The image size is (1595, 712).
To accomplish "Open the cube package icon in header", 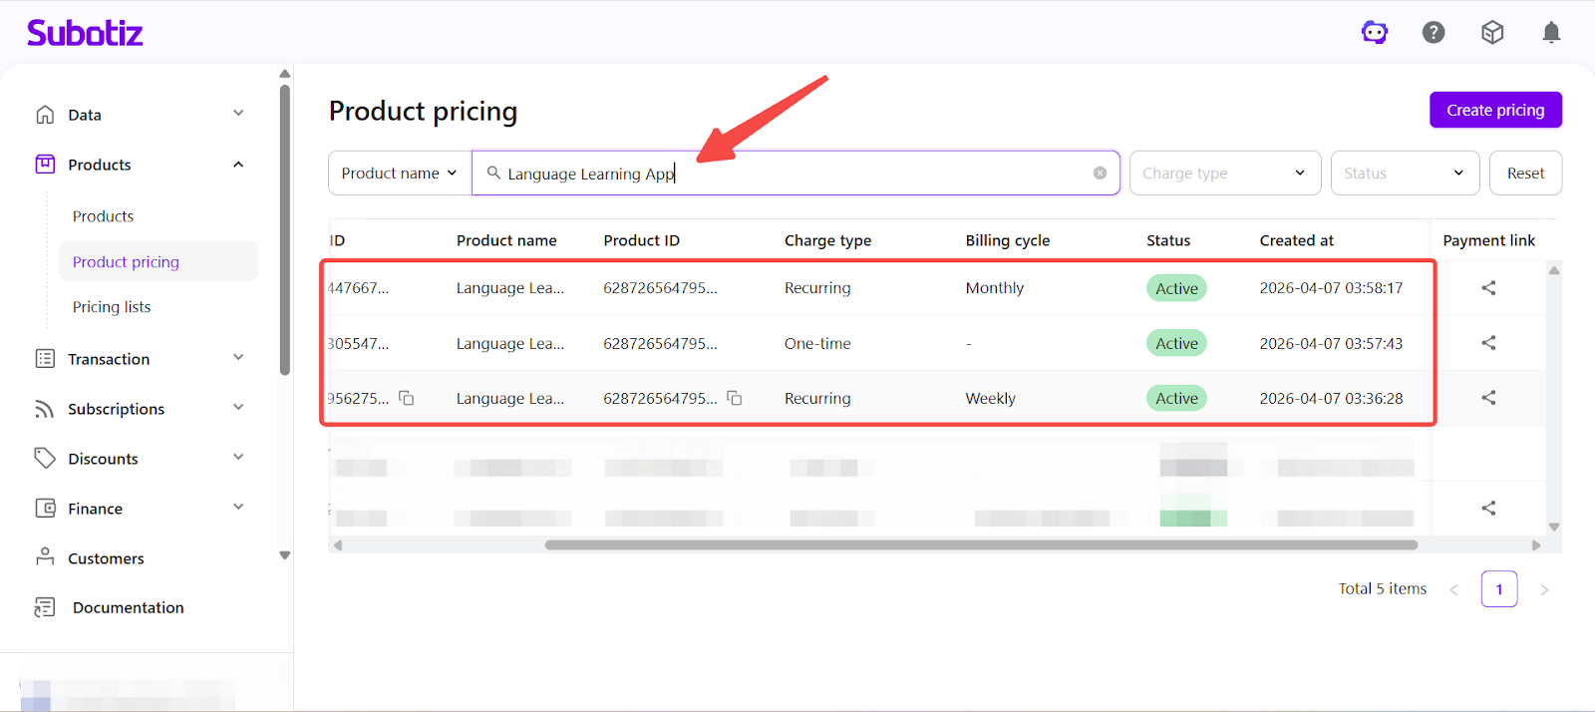I will click(x=1492, y=33).
